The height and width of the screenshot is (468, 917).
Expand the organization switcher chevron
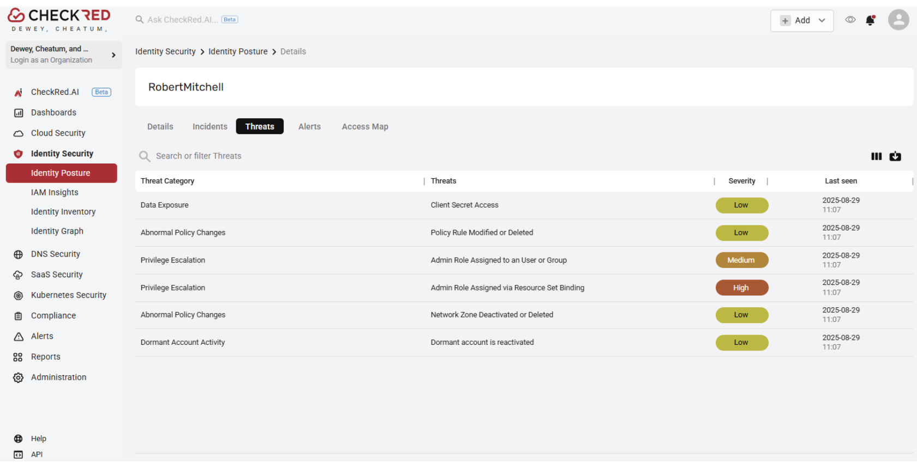pos(113,55)
